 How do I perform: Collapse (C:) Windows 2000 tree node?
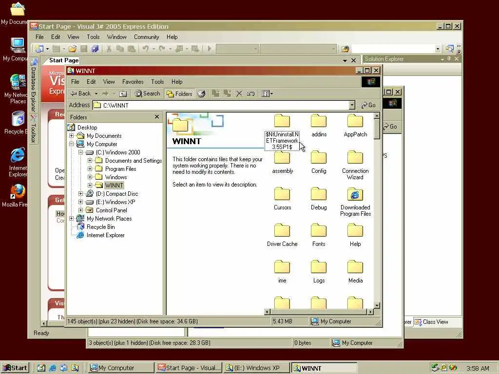tap(81, 152)
